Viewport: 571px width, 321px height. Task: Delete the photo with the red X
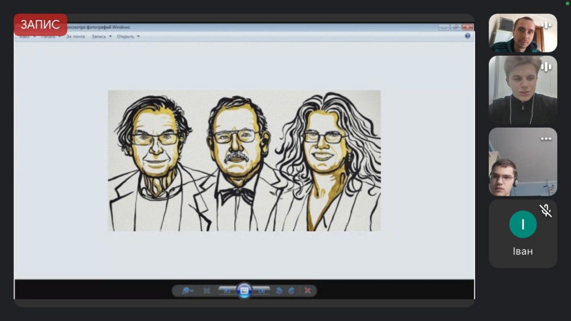point(308,290)
